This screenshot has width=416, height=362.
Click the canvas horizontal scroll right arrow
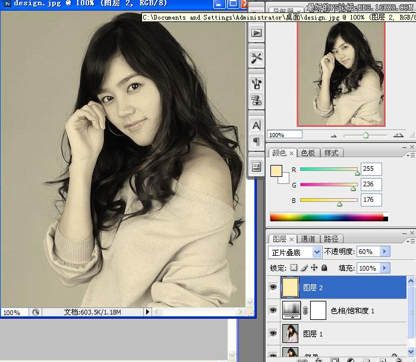coord(241,312)
